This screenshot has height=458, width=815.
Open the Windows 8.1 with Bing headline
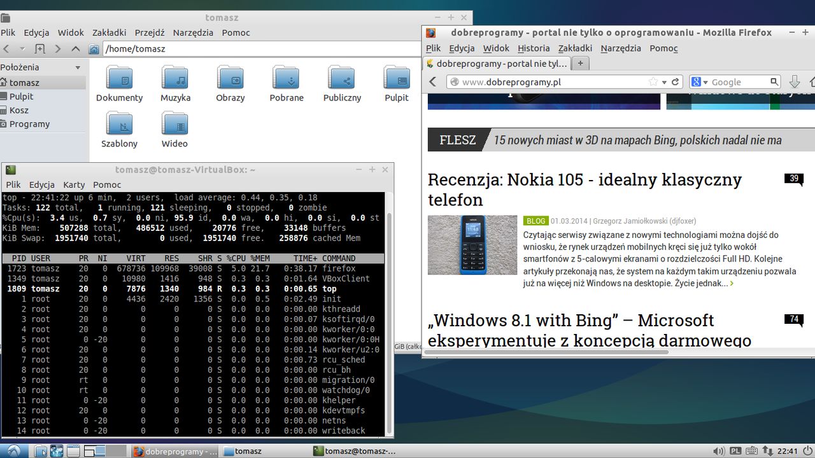tap(589, 330)
